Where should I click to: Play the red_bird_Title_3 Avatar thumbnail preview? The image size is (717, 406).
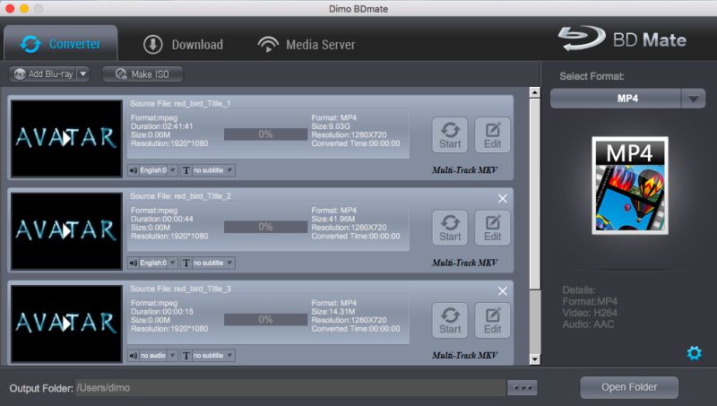(x=66, y=324)
